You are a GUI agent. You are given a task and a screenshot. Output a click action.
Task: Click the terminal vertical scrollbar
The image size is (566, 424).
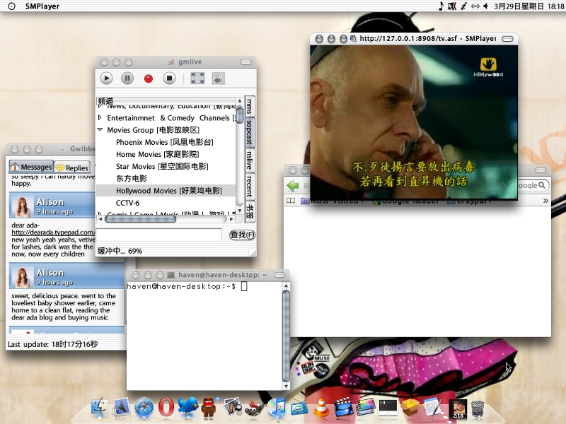coord(286,336)
